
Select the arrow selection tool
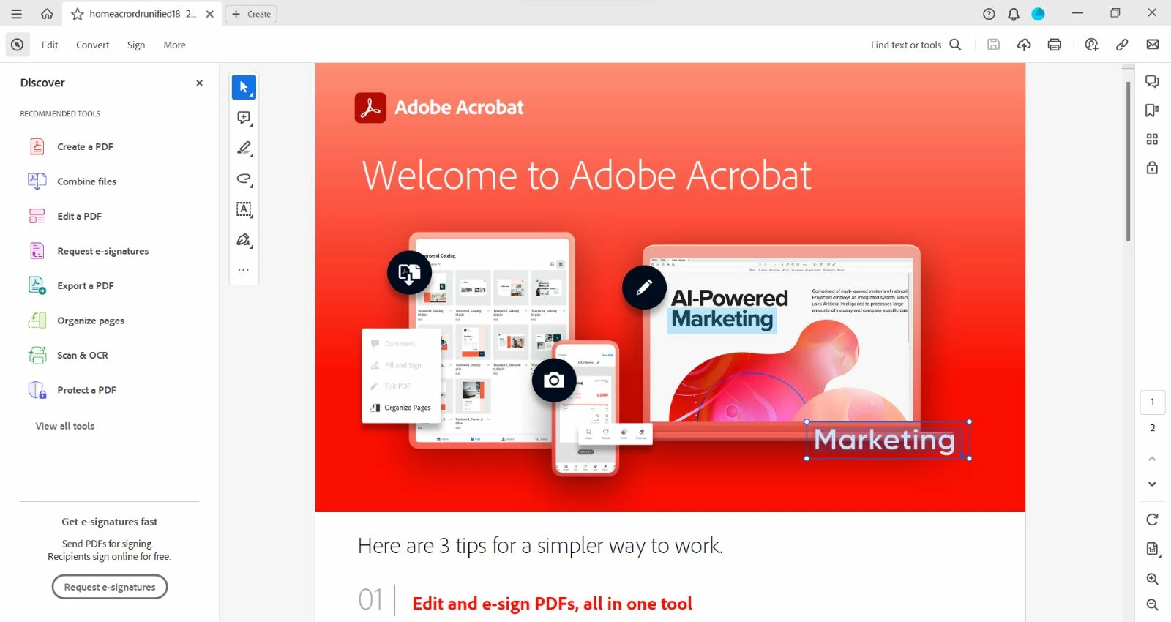(244, 87)
